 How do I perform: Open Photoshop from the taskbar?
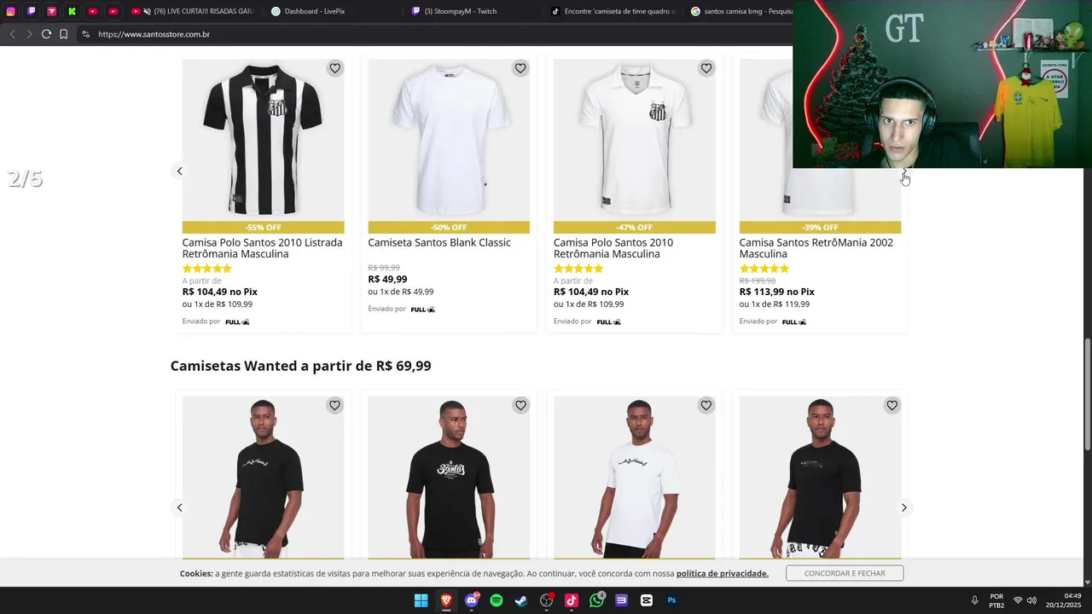[671, 600]
